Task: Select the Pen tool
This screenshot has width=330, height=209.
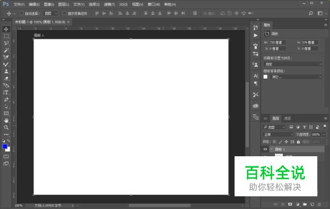Action: click(x=6, y=99)
